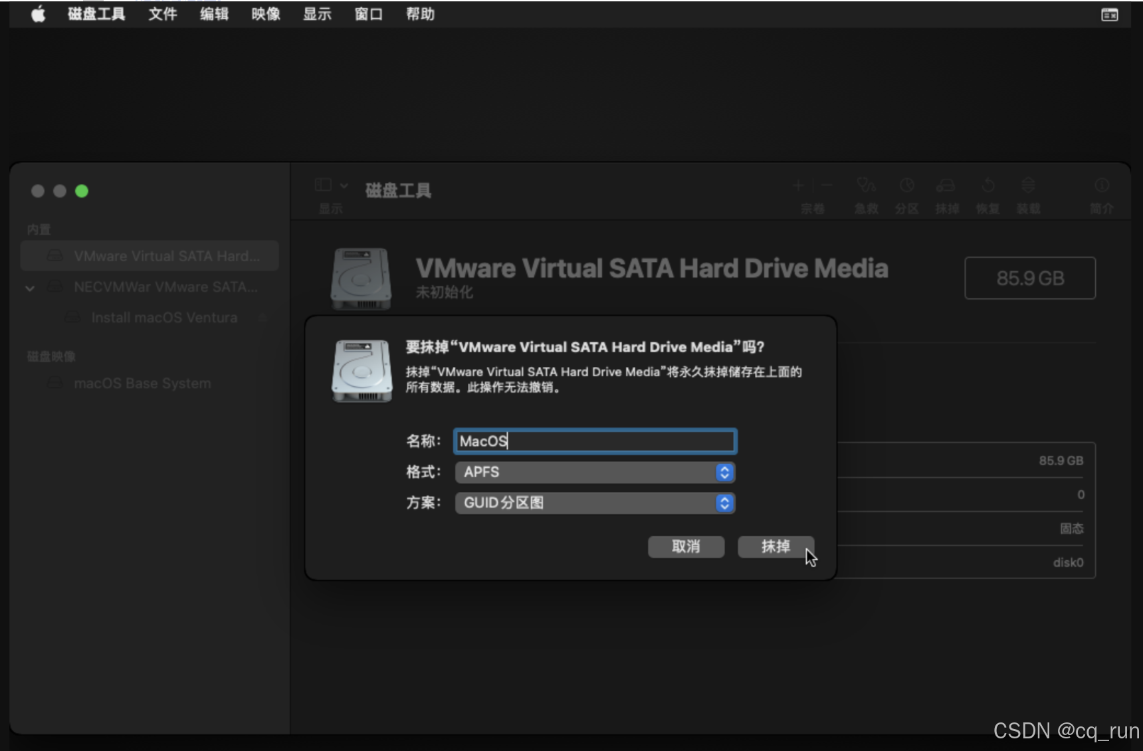This screenshot has width=1143, height=751.
Task: Open the 磁盘工具 menu bar item
Action: tap(96, 14)
